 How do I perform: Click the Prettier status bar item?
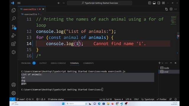tap(162, 99)
